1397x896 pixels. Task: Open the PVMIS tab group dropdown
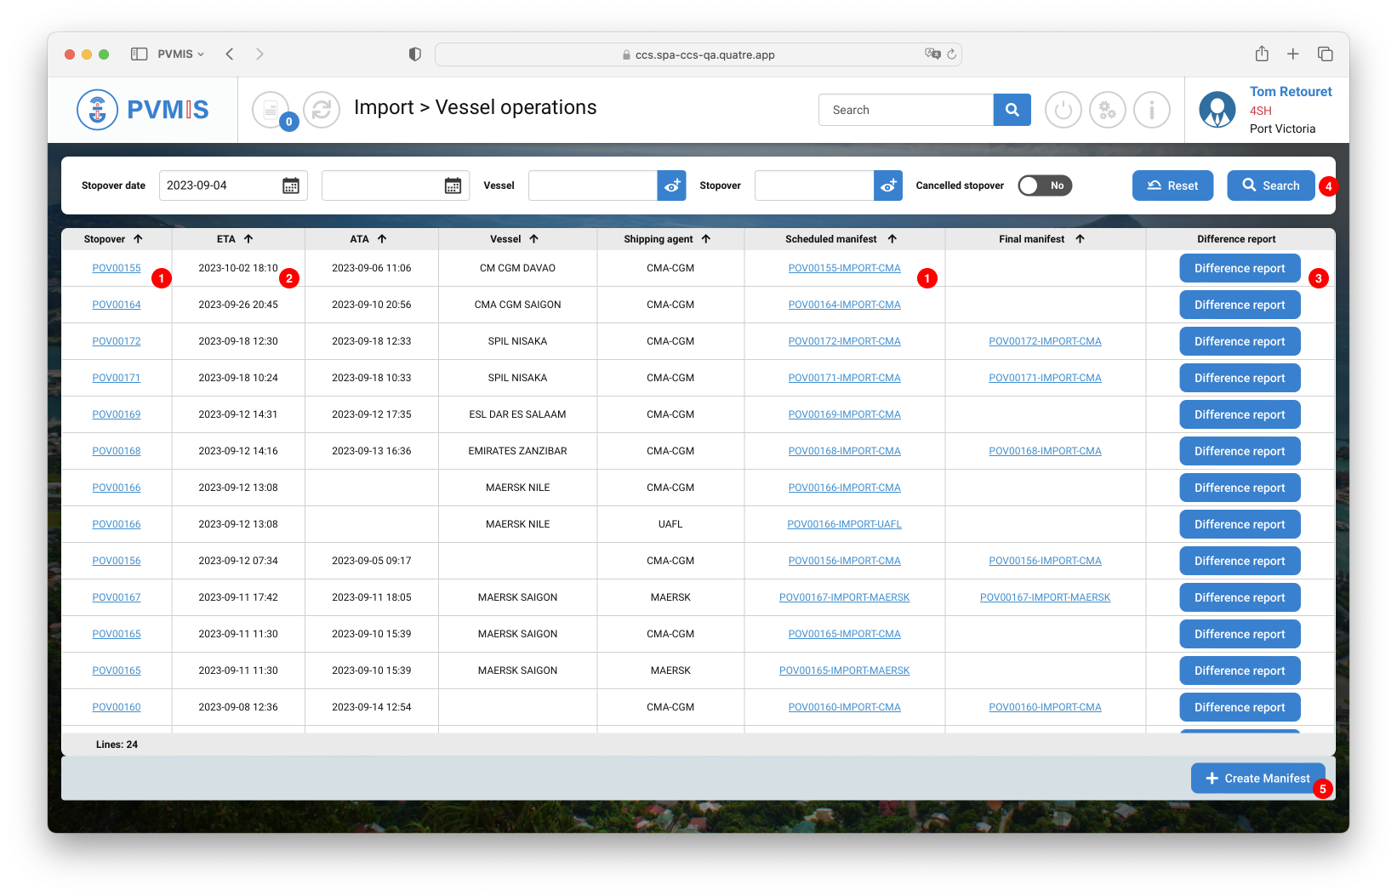tap(180, 54)
